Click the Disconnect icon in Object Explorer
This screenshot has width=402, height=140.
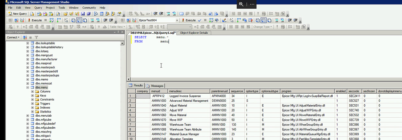click(x=25, y=38)
